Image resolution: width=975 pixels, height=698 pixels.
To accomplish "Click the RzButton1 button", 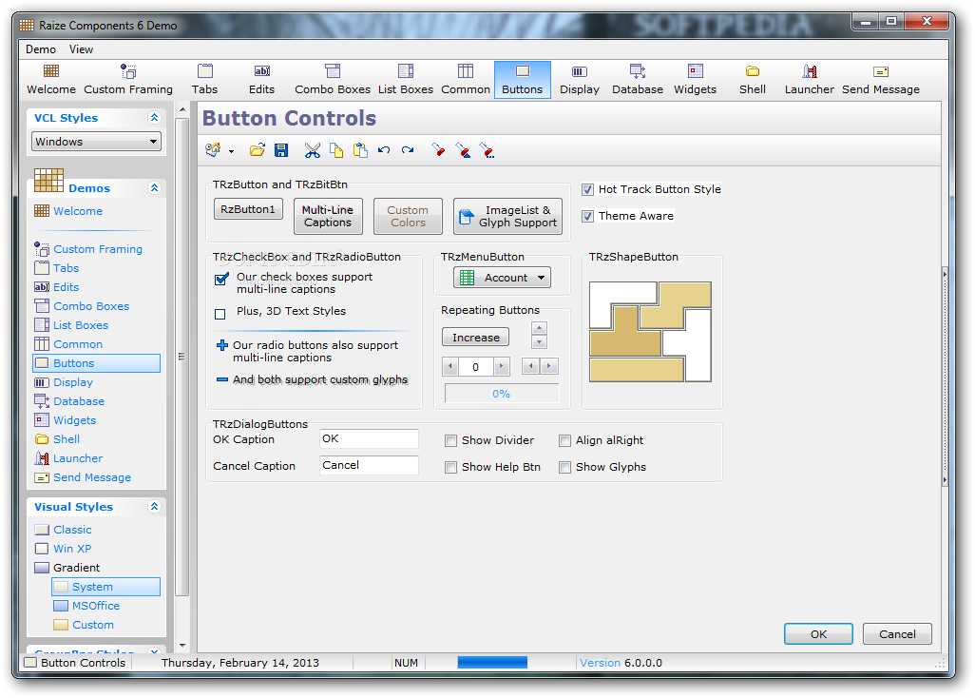I will point(248,209).
